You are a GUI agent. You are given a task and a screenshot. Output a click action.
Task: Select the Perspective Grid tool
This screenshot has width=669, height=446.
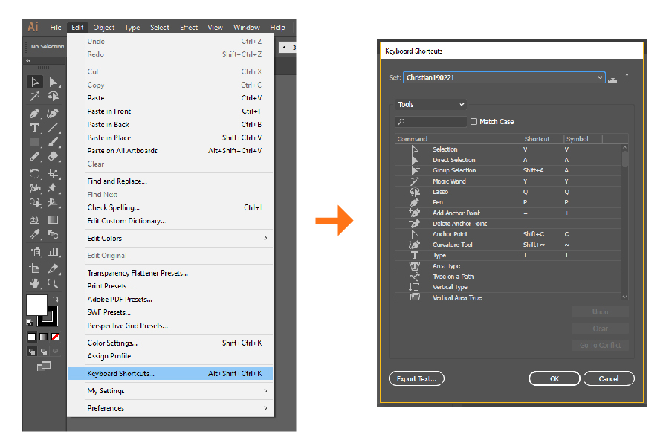[x=54, y=202]
